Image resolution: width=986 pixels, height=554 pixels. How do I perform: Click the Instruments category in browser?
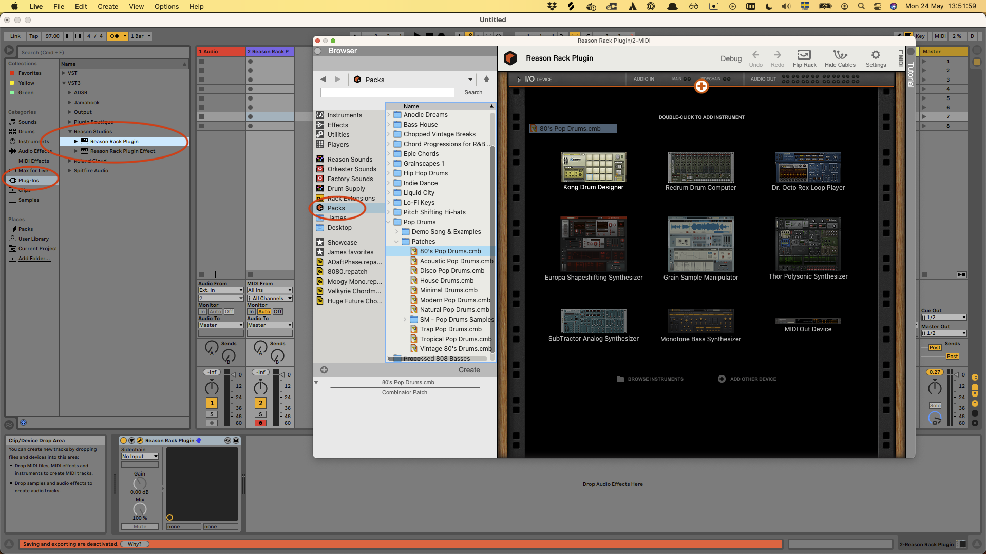[x=345, y=115]
